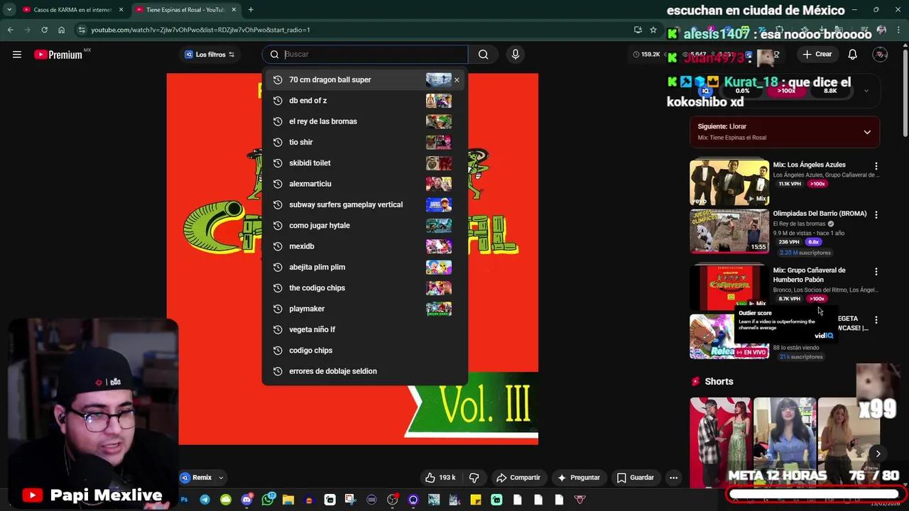Start voice search with microphone icon

pyautogui.click(x=516, y=55)
